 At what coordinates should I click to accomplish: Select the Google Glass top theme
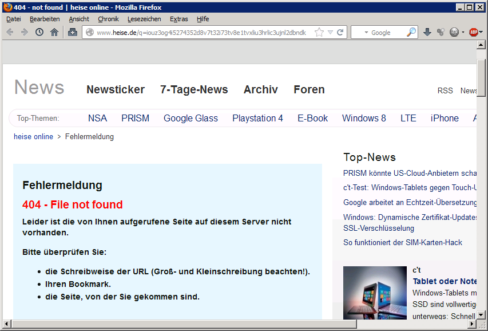191,118
